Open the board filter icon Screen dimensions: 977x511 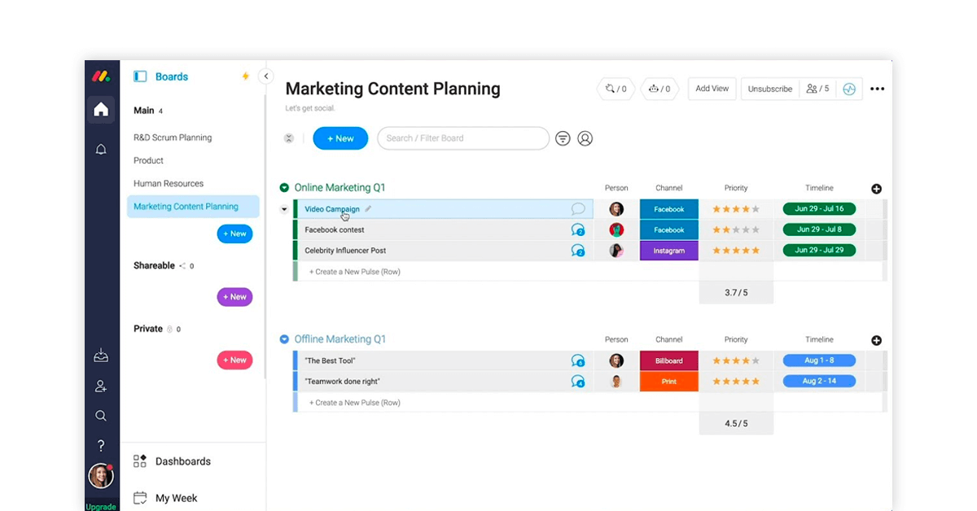563,138
